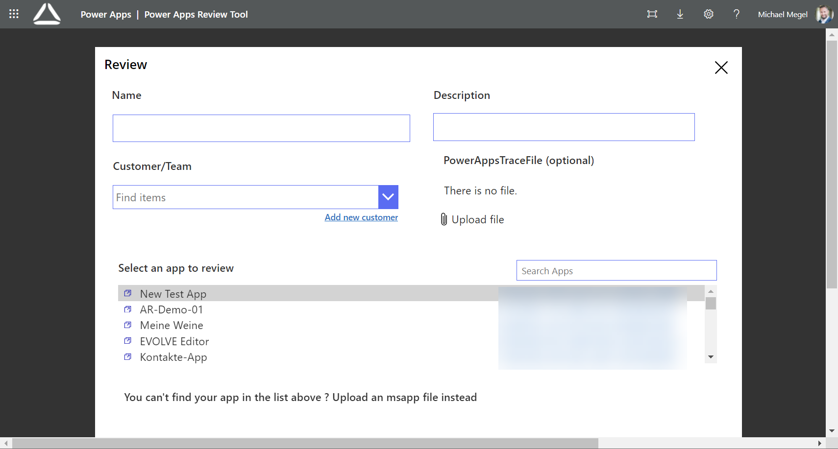Screen dimensions: 838x449
Task: Click the Search Apps field
Action: click(616, 270)
